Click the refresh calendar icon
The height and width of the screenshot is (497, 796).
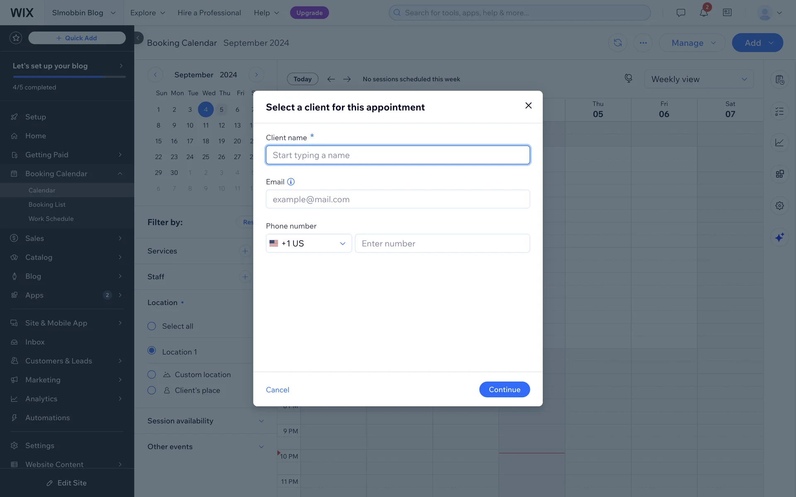tap(617, 43)
